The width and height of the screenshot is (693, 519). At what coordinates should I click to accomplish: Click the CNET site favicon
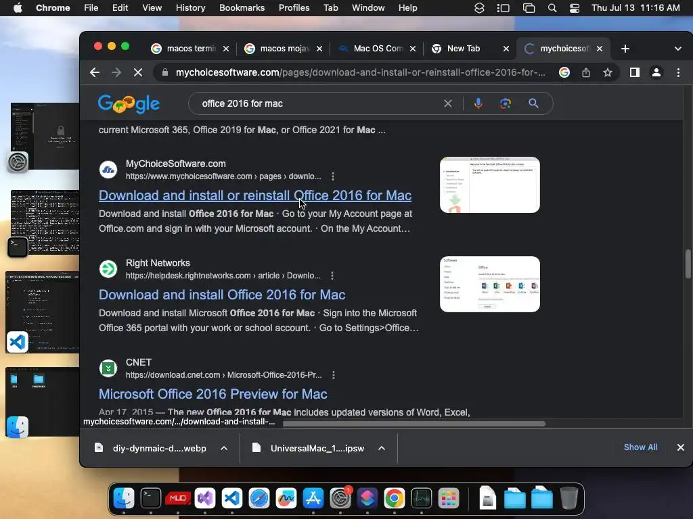coord(108,368)
